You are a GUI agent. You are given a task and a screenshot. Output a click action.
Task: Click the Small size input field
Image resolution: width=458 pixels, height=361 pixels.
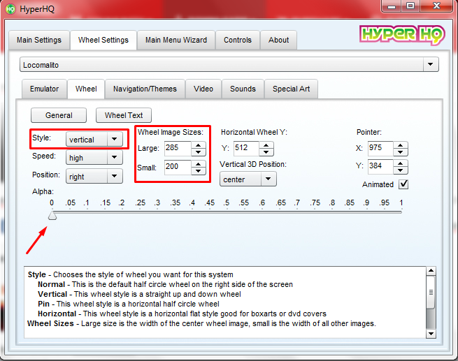(178, 168)
